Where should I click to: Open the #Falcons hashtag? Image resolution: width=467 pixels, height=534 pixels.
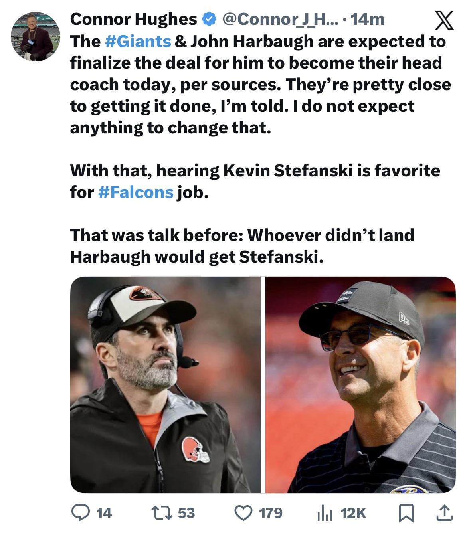coord(135,192)
